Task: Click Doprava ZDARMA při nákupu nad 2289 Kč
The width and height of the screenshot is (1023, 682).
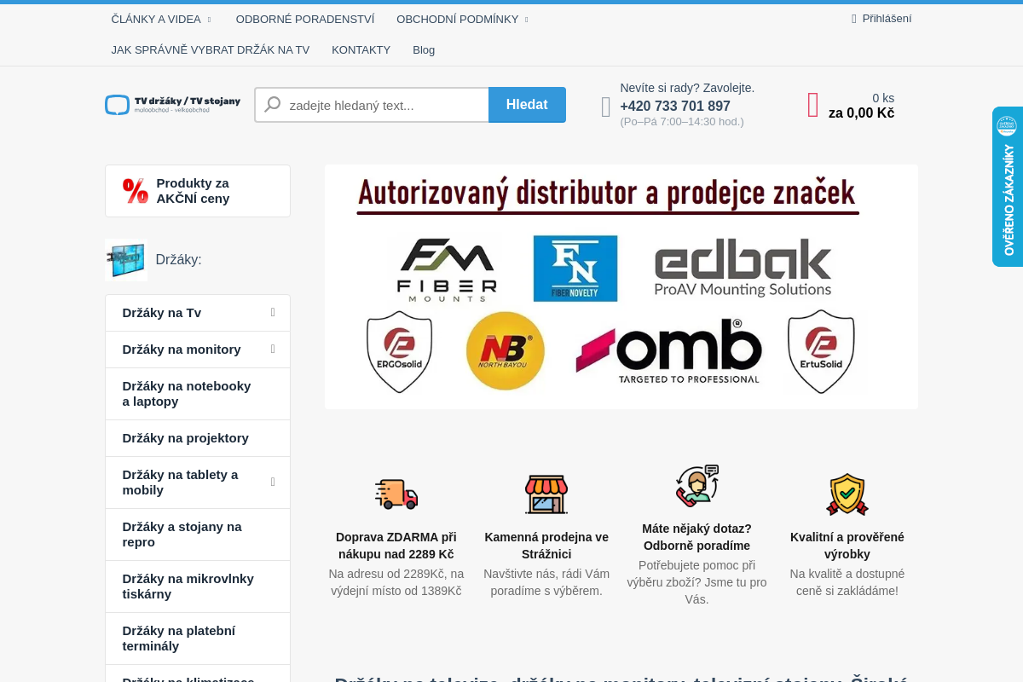Action: [396, 546]
